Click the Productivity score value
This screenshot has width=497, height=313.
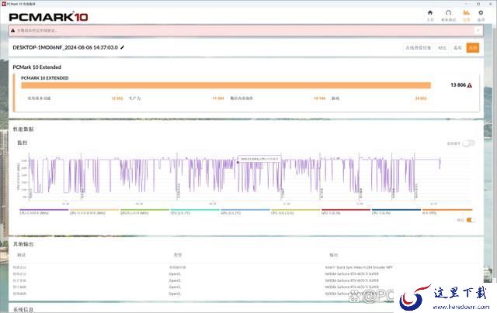coord(218,98)
